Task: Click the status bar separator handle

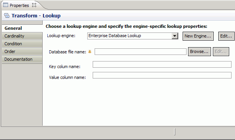Action: 175,132
